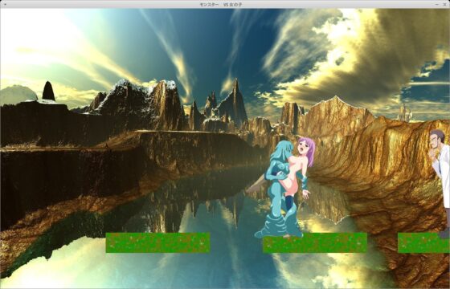Click the middle green grass platform
The height and width of the screenshot is (289, 450).
315,242
